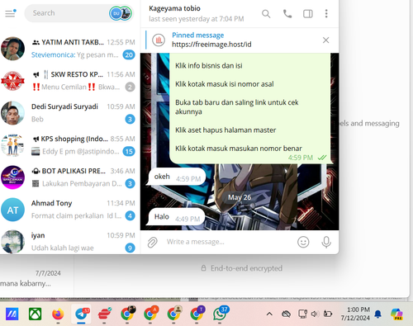Open BOT APLIKASI PRE... chat

(70, 177)
